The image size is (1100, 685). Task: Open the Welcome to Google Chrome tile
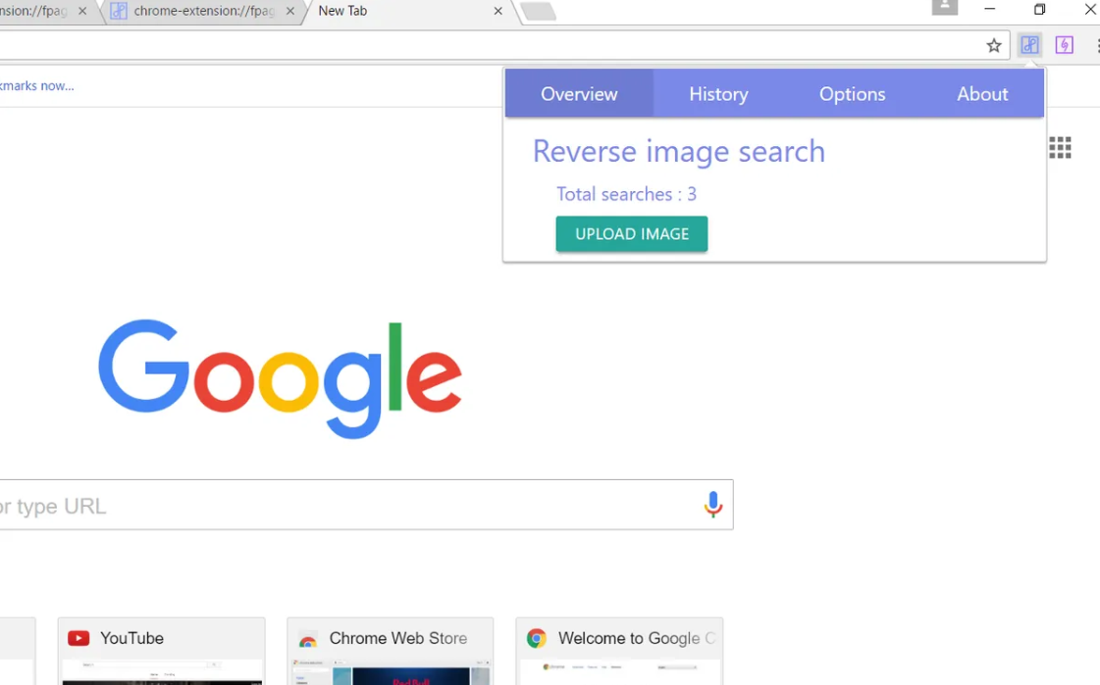(619, 651)
